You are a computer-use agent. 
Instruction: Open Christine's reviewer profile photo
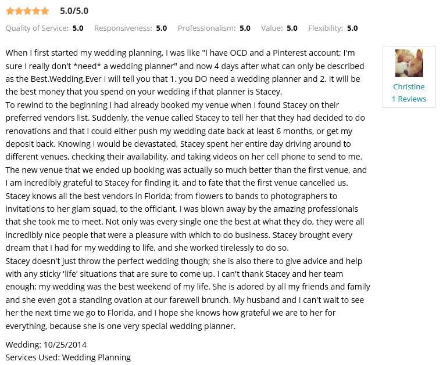[x=409, y=63]
